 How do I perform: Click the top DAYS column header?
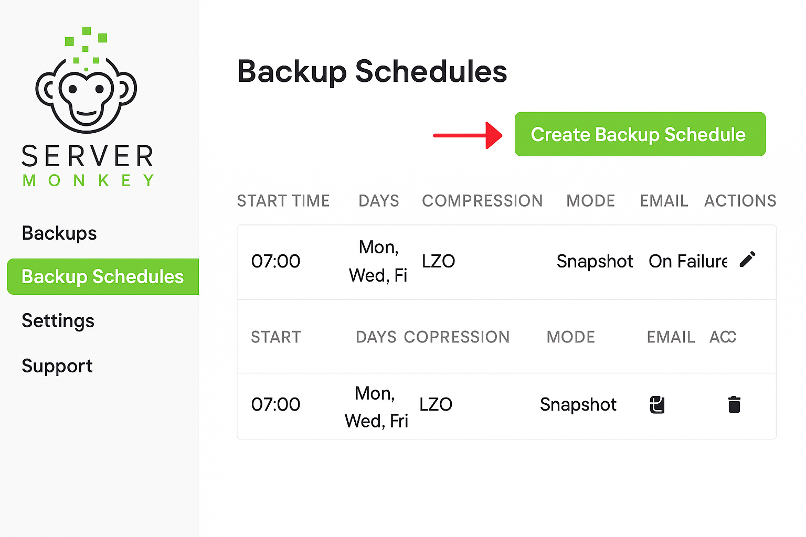pyautogui.click(x=379, y=201)
